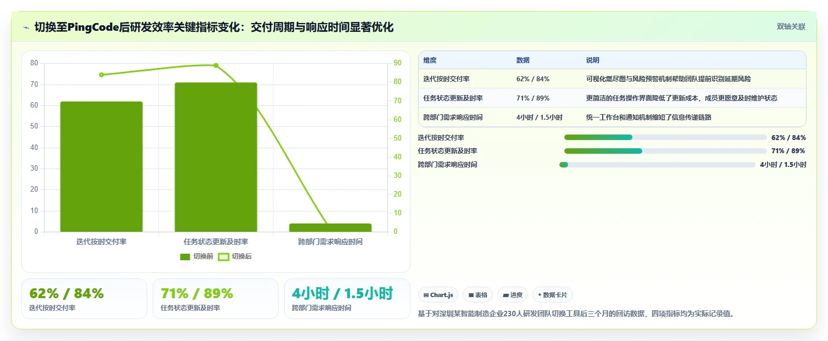Click line point above 迭代按时交付率 bar
828x341 pixels.
coord(101,75)
